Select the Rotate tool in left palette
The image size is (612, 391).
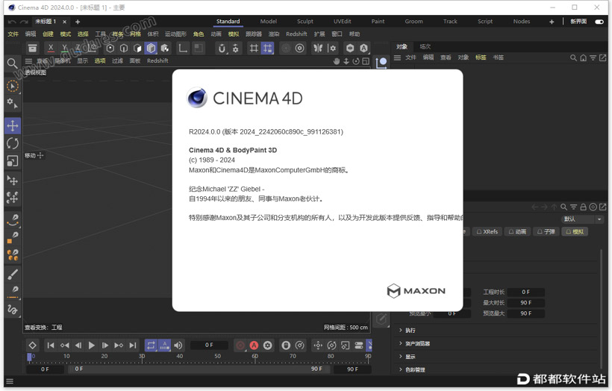[x=13, y=143]
